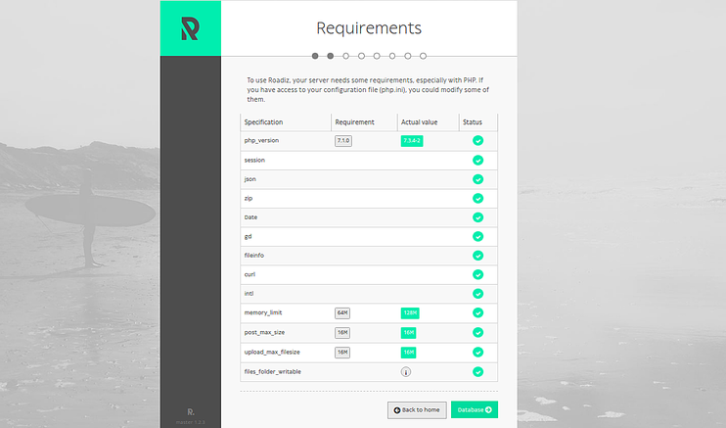Click the curl row status checkmark
The width and height of the screenshot is (726, 428).
pos(477,274)
